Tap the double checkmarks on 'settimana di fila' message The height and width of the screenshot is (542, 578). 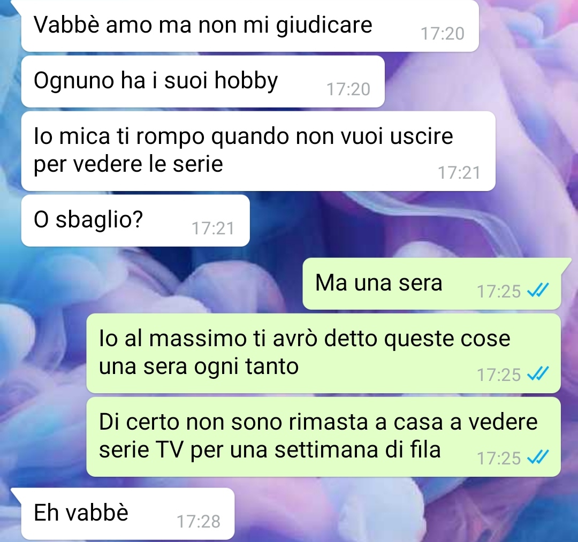[538, 457]
